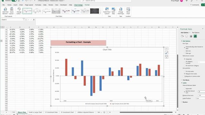Select Automatic under Vertical axis crosses
Viewport: 205px width, 115px height.
coord(184,59)
